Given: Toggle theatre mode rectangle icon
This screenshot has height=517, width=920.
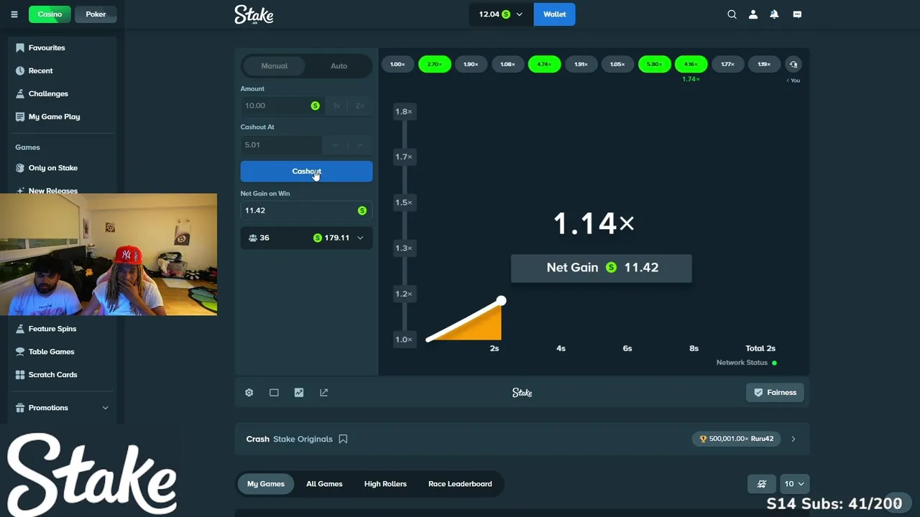Looking at the screenshot, I should [274, 393].
